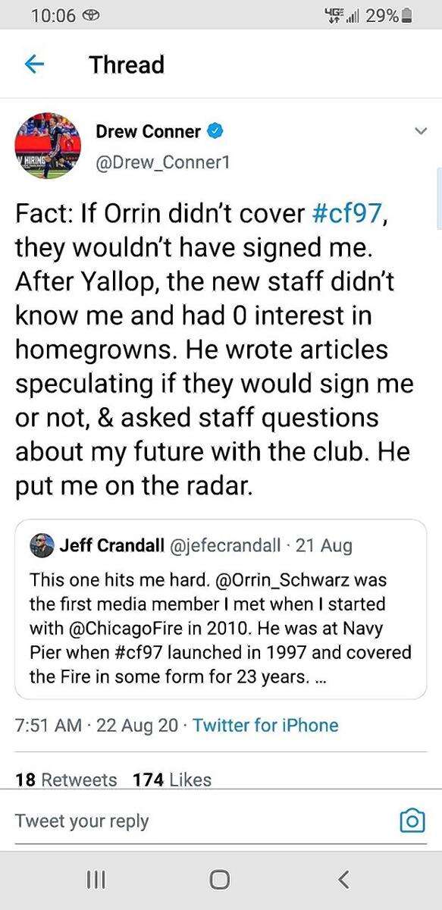Tap the back arrow to leave Thread
The image size is (442, 910).
pos(33,65)
